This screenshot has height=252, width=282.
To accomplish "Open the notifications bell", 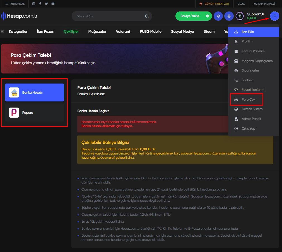I will point(229,16).
